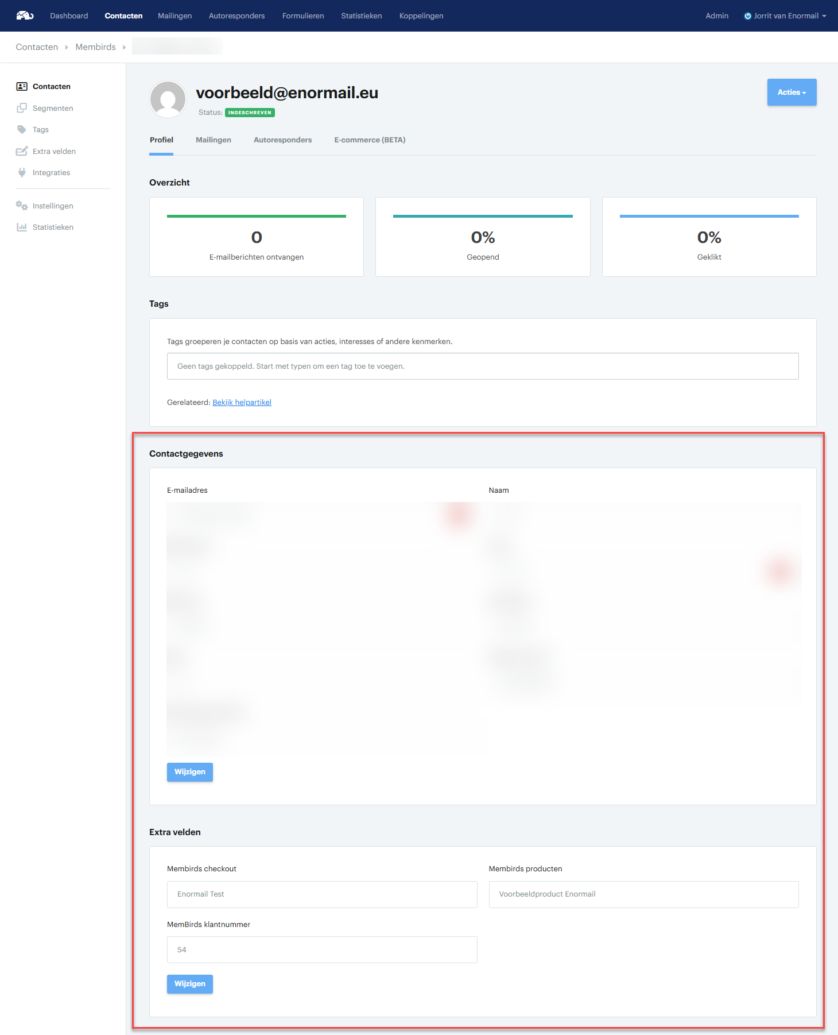Open the Acties dropdown button
This screenshot has width=838, height=1035.
pyautogui.click(x=792, y=92)
